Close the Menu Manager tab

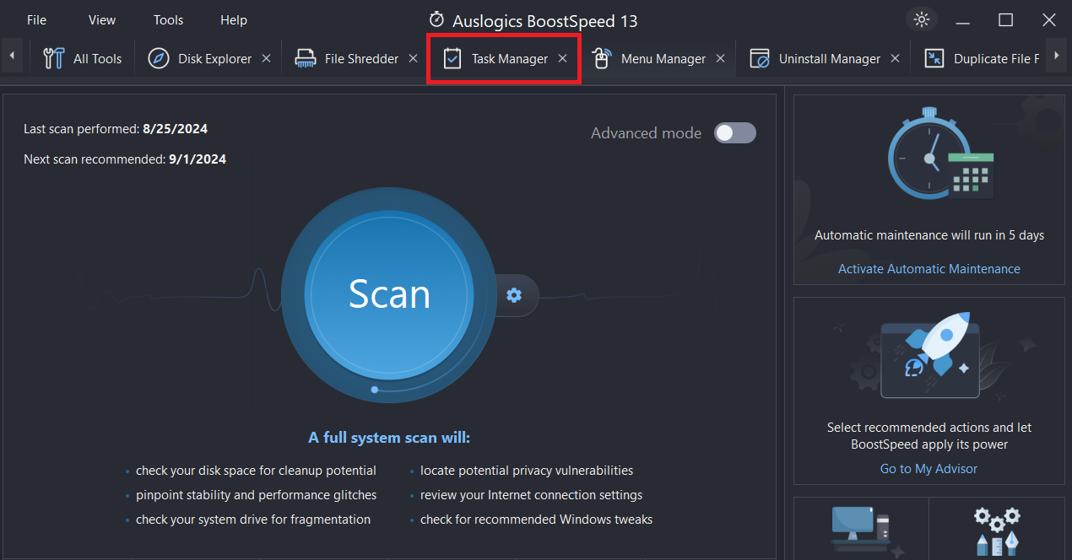[x=720, y=58]
